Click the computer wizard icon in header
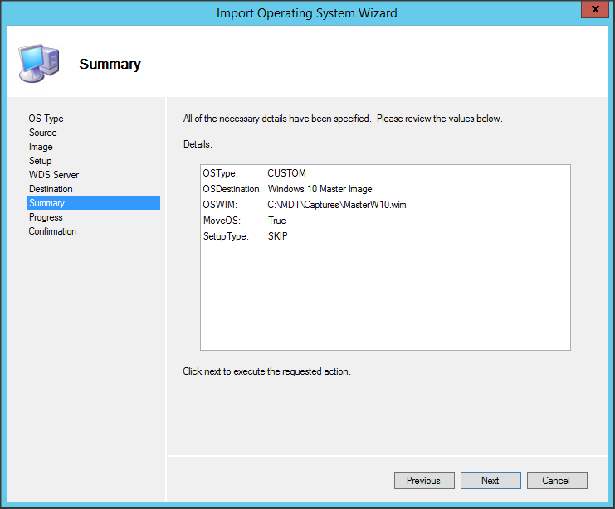The height and width of the screenshot is (509, 615). 38,64
